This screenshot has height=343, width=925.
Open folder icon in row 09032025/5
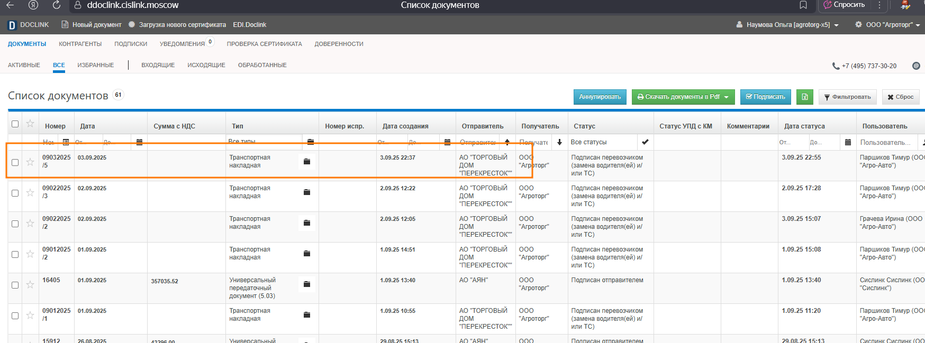click(307, 162)
